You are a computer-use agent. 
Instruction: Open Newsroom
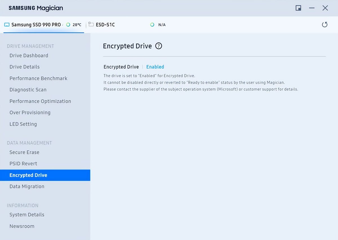(x=22, y=226)
